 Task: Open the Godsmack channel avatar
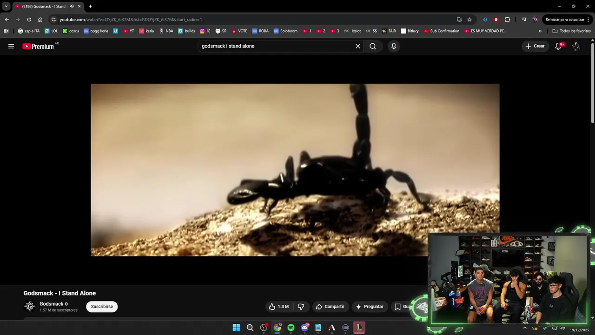tap(30, 306)
